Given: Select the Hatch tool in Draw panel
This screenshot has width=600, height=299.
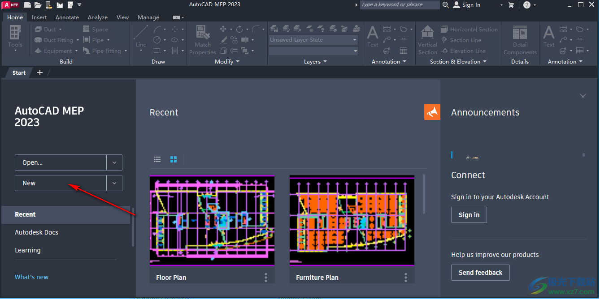Looking at the screenshot, I should coord(174,51).
